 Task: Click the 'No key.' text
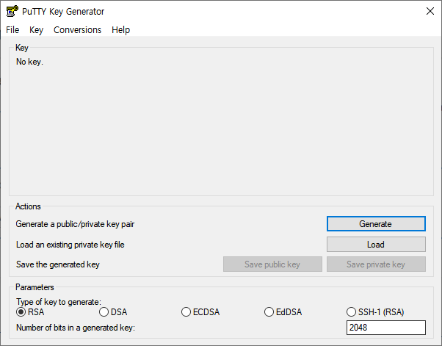tap(29, 62)
